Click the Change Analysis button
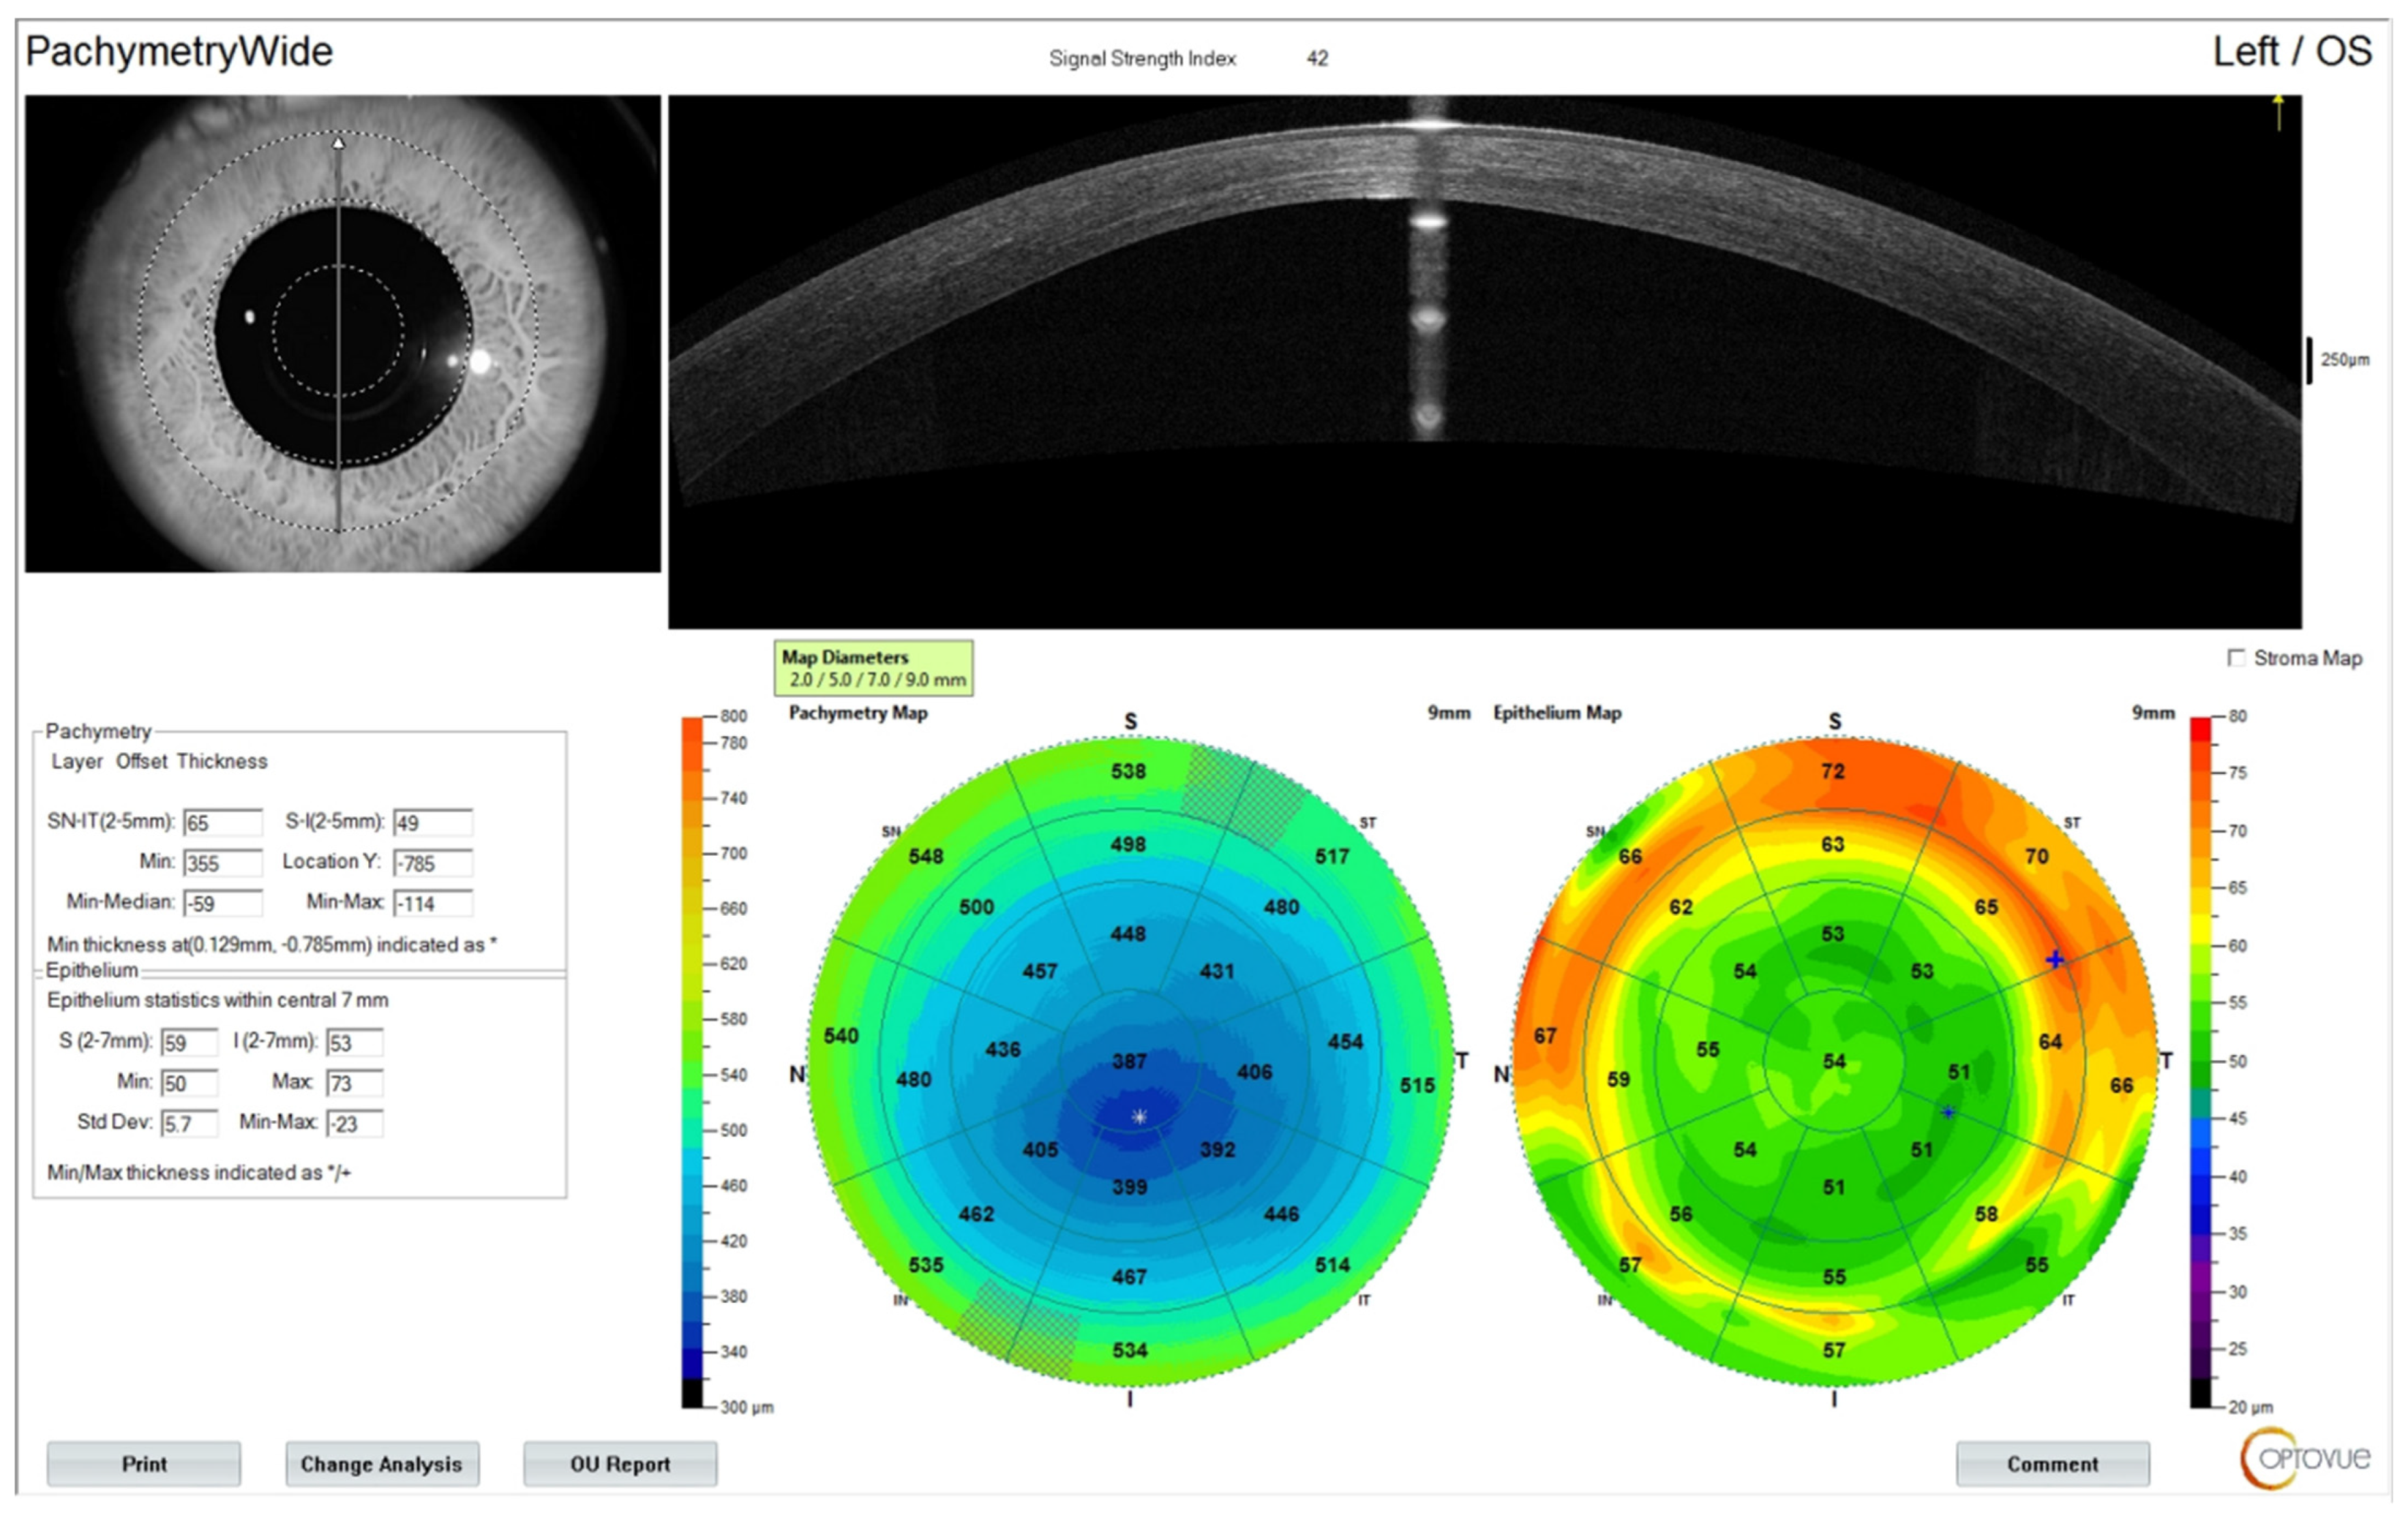 (382, 1464)
